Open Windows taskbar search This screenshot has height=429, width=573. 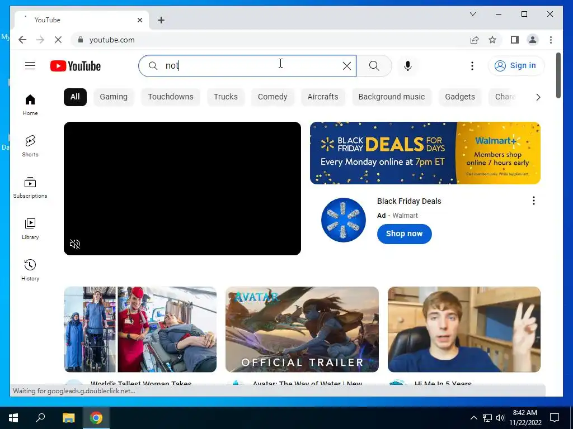click(40, 418)
